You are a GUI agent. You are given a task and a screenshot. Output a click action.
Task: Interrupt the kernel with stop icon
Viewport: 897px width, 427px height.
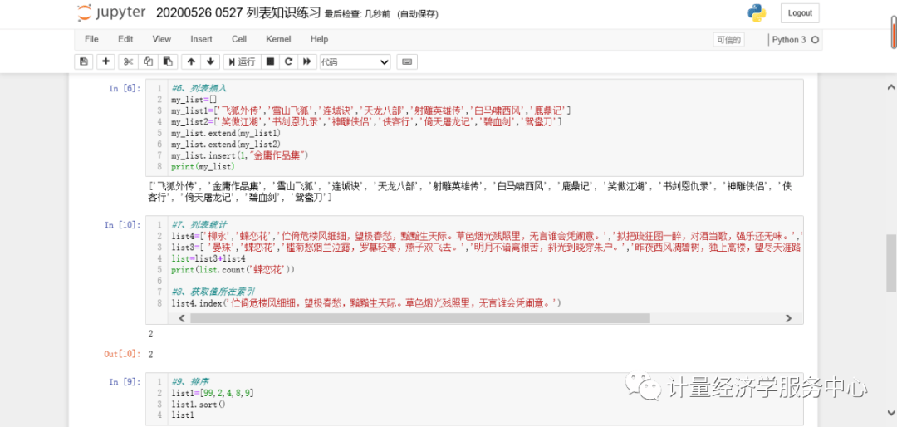271,61
